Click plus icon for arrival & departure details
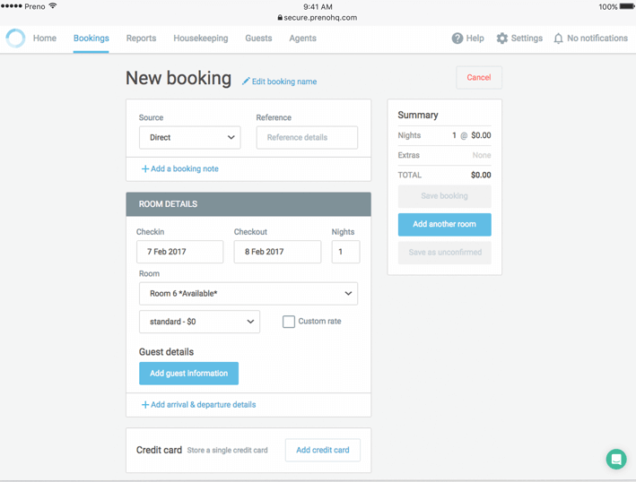Viewport: 636px width, 482px height. click(x=145, y=405)
